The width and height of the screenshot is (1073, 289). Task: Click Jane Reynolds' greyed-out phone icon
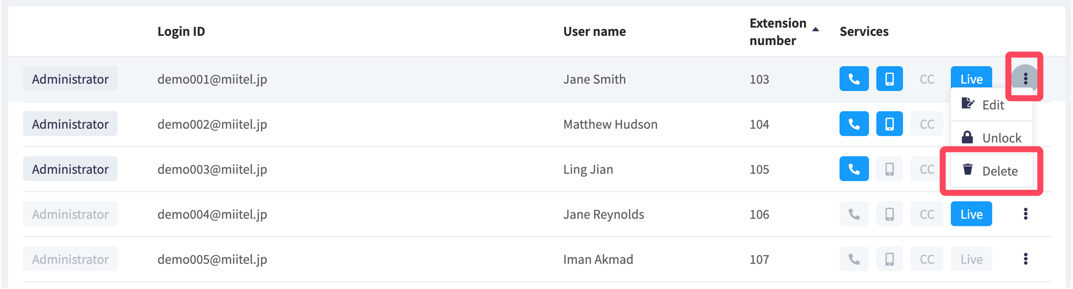click(854, 214)
